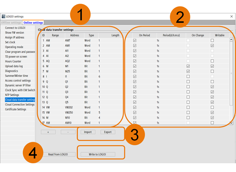Click the Writable column header
The width and height of the screenshot is (236, 172).
(220, 35)
